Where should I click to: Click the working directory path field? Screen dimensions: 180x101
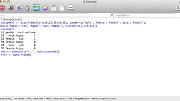[x=45, y=15]
